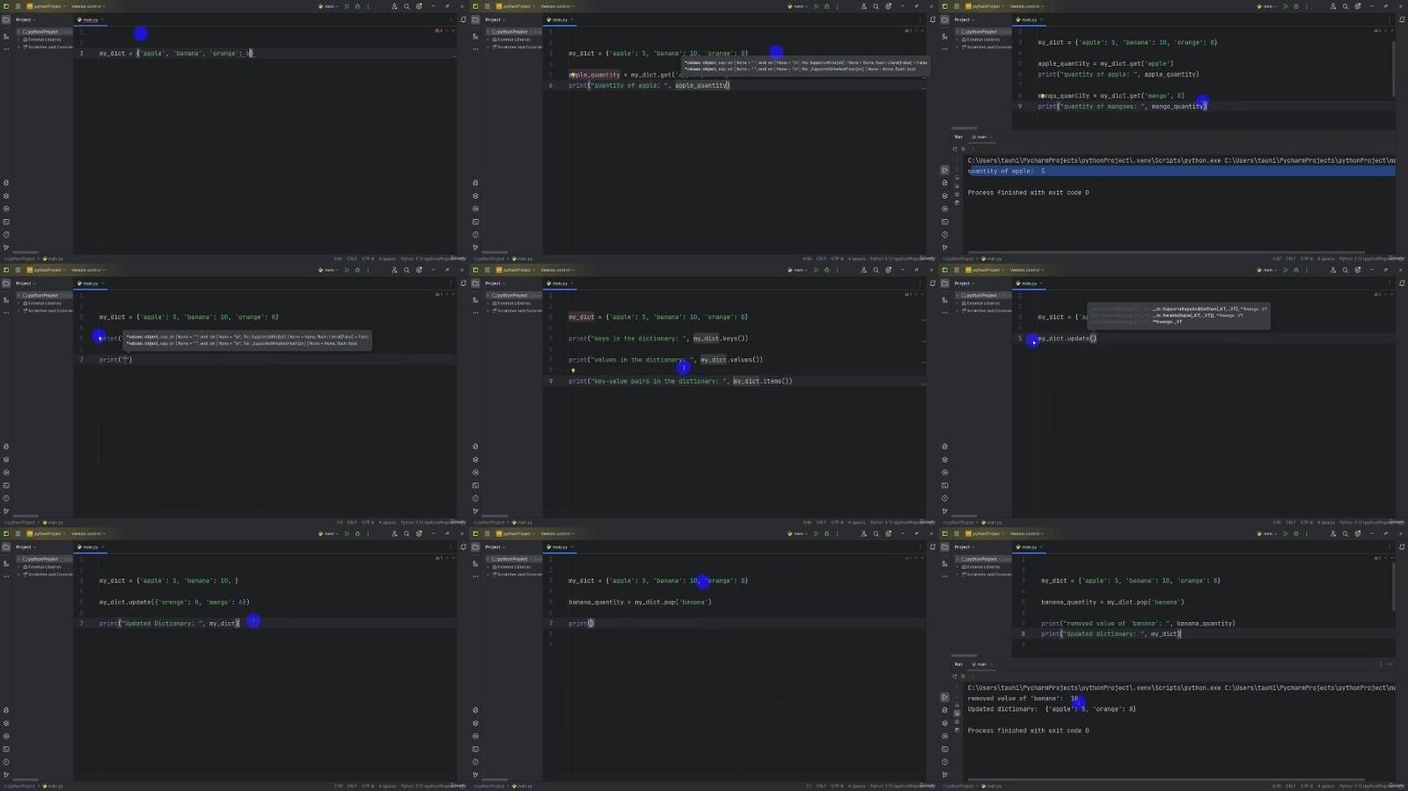This screenshot has height=791, width=1408.
Task: Click the lightbulb quick-fix icon in the keys/values/items frame
Action: coord(573,370)
